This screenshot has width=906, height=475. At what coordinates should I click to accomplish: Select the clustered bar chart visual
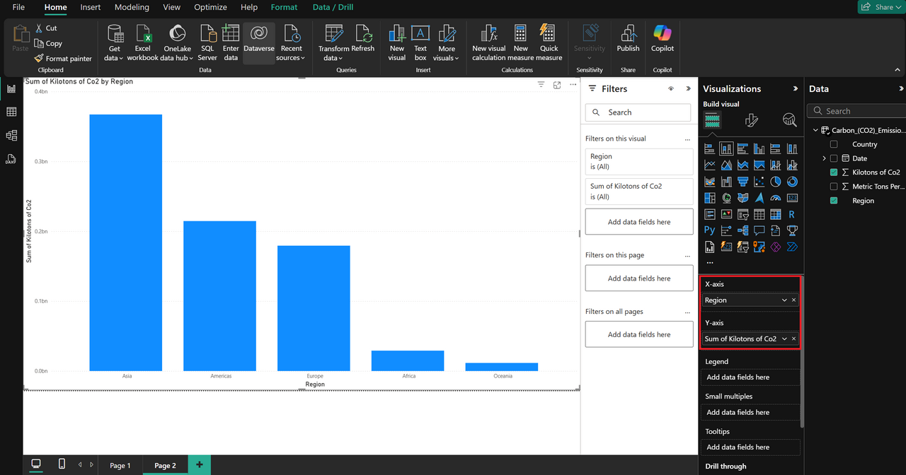(x=742, y=148)
